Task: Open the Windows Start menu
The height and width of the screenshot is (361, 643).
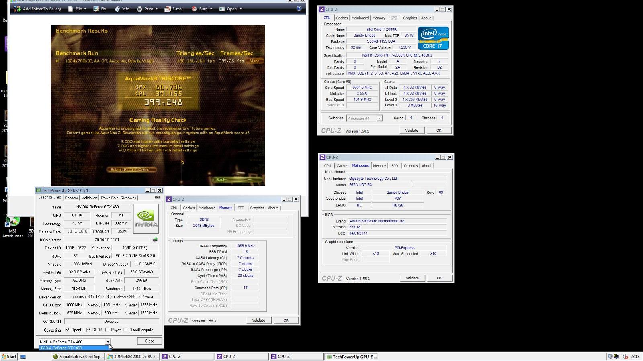Action: point(9,357)
